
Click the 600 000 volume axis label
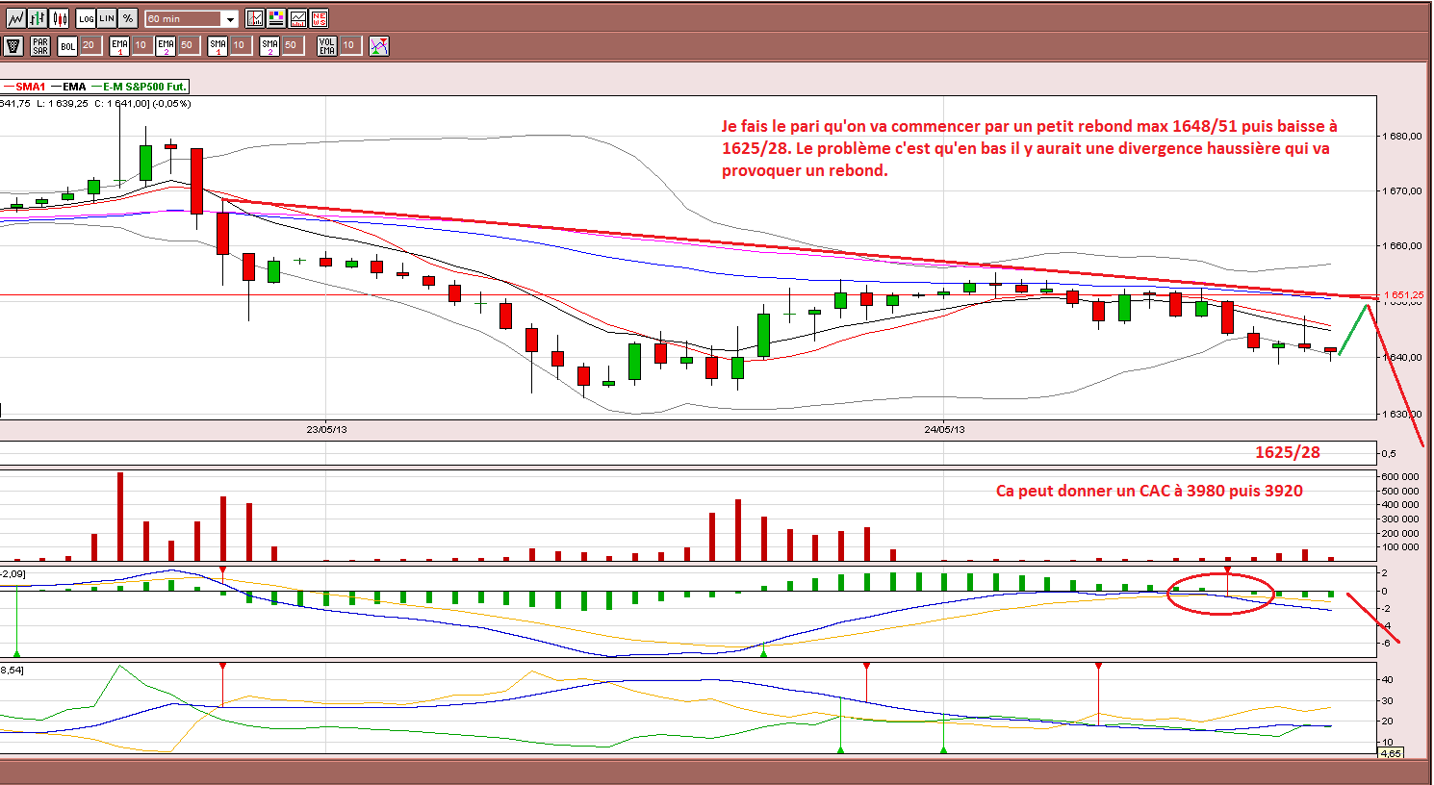[1399, 476]
